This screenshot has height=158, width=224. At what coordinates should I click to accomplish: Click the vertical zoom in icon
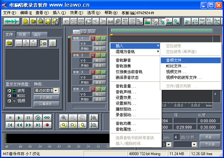click(x=94, y=118)
